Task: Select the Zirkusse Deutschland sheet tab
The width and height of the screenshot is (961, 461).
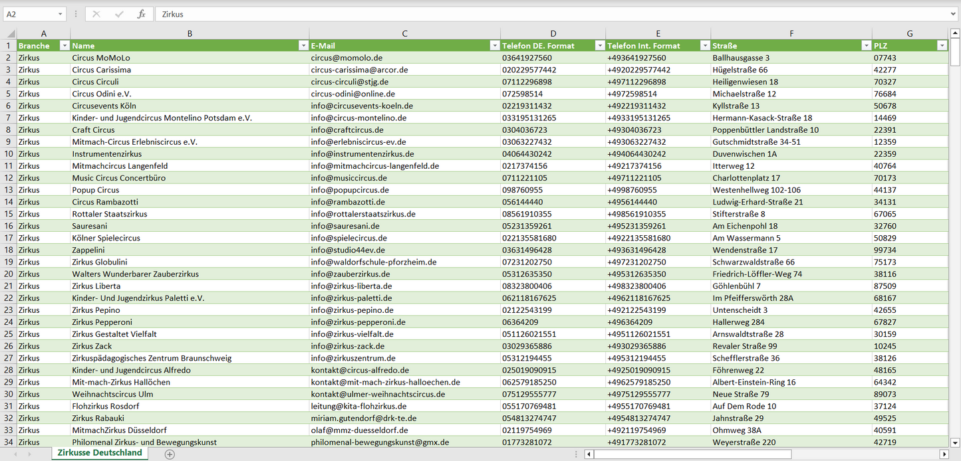Action: point(100,453)
